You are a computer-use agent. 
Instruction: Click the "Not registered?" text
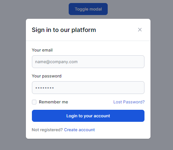[x=47, y=130]
